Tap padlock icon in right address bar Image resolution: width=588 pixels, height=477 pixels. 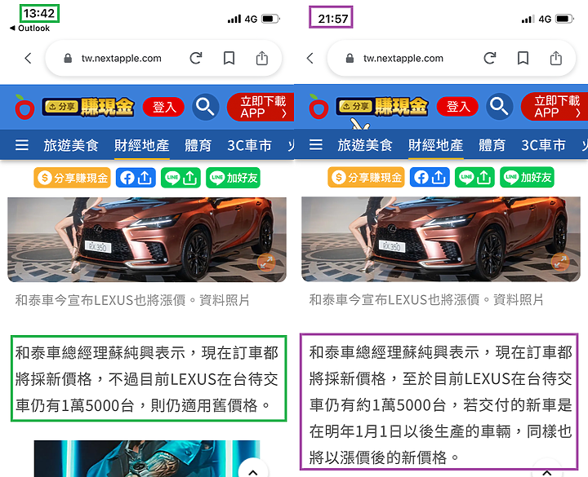coord(350,59)
